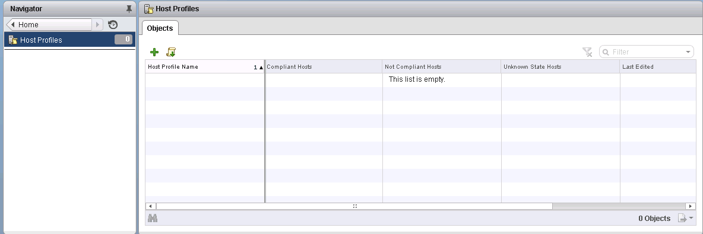This screenshot has width=703, height=234.
Task: Select Host Profiles in the Navigator
Action: point(69,40)
